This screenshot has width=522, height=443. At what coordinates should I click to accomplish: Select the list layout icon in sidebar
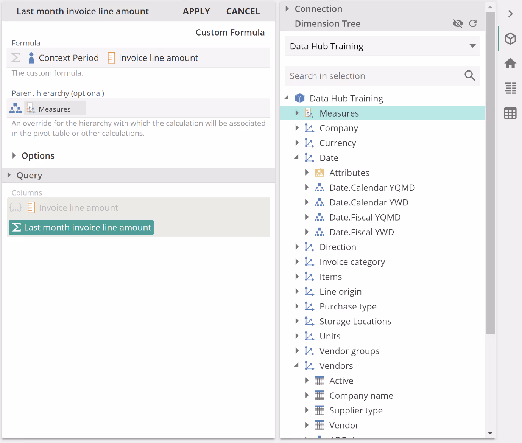pyautogui.click(x=510, y=88)
